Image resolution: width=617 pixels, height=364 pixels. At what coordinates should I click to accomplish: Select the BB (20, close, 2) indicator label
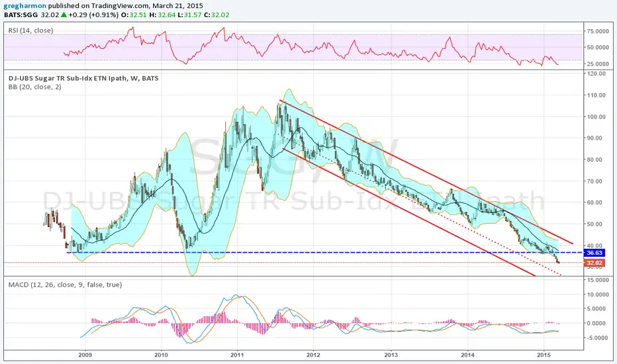pyautogui.click(x=34, y=87)
